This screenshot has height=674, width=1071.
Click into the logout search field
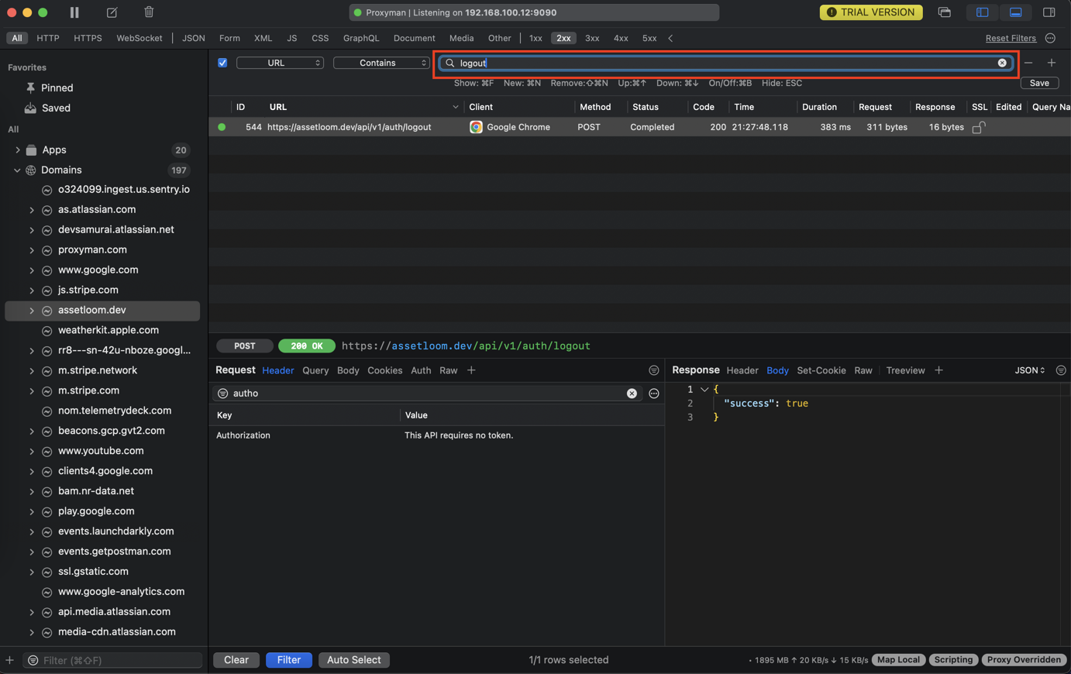click(725, 63)
